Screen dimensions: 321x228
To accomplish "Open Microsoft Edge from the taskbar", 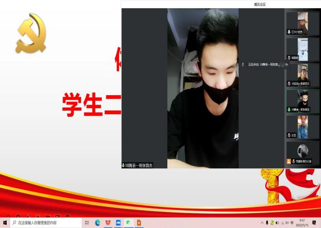I will coord(98,223).
